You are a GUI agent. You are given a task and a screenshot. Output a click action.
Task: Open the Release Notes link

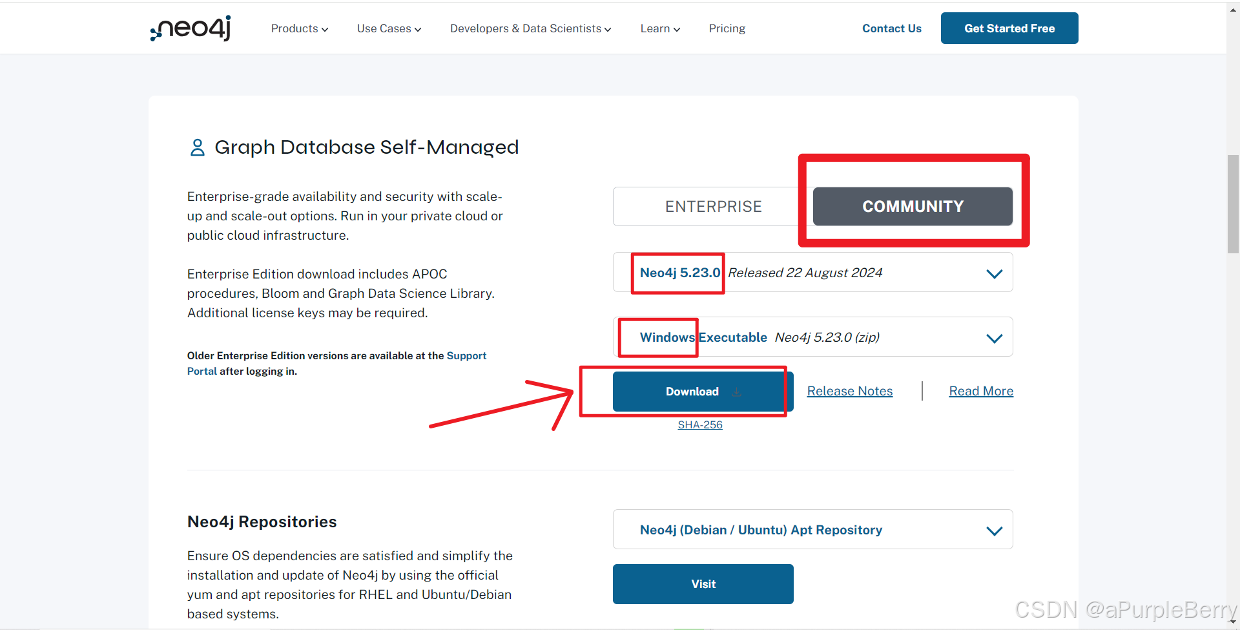coord(849,391)
